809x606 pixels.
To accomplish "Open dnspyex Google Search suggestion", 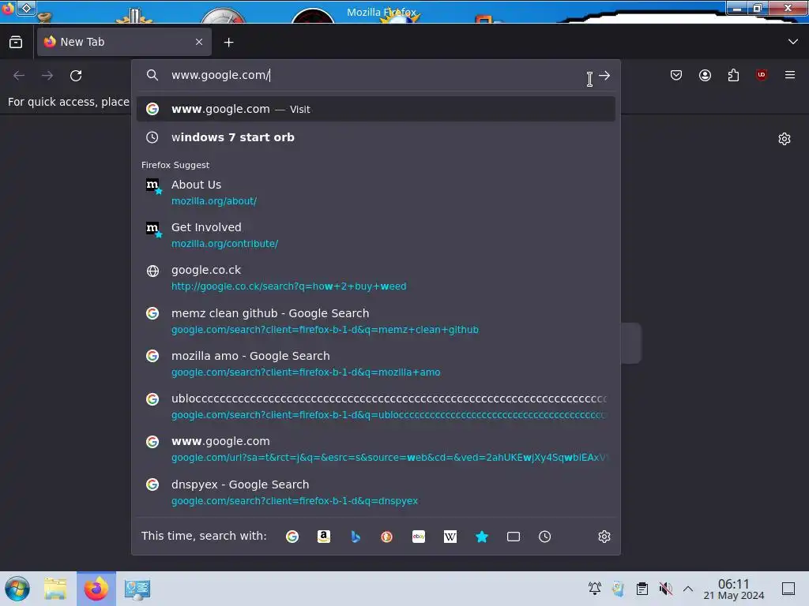I will (x=375, y=492).
